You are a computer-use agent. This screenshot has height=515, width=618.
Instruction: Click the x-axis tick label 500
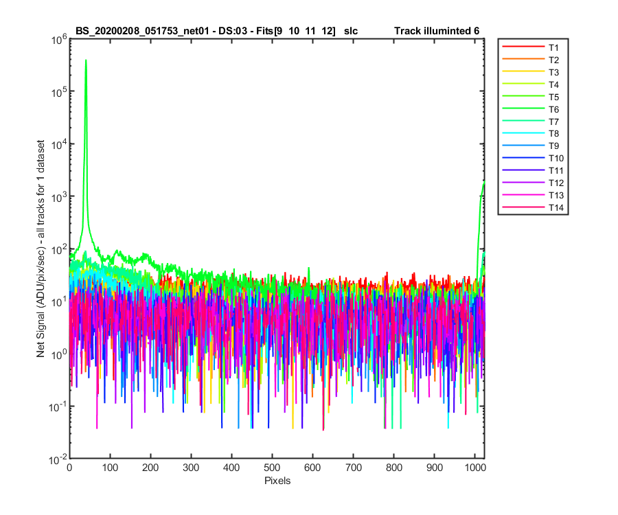(x=272, y=468)
